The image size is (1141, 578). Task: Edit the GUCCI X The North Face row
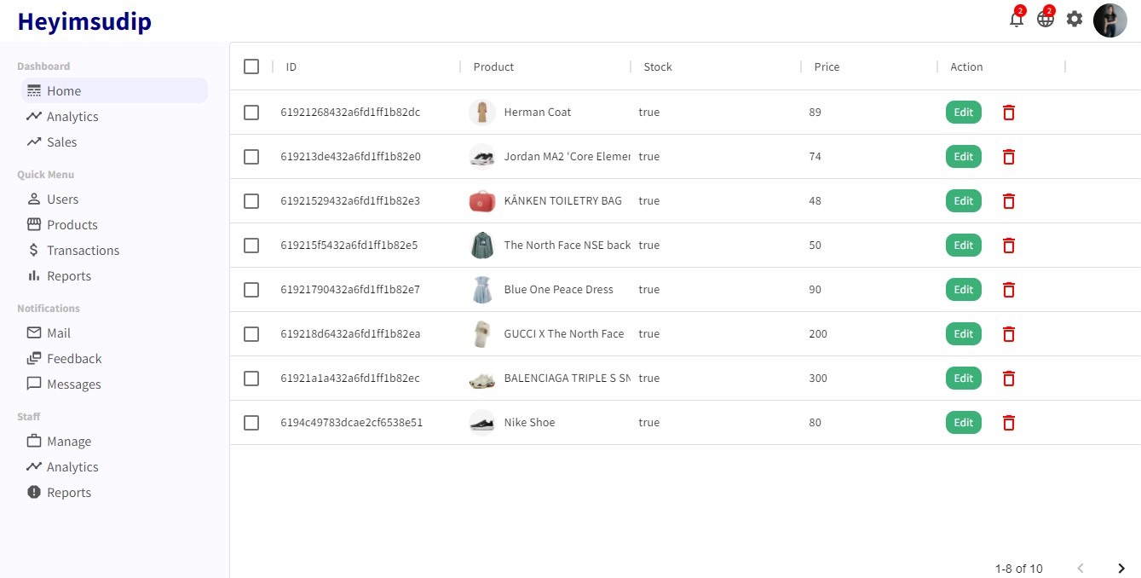pyautogui.click(x=963, y=334)
